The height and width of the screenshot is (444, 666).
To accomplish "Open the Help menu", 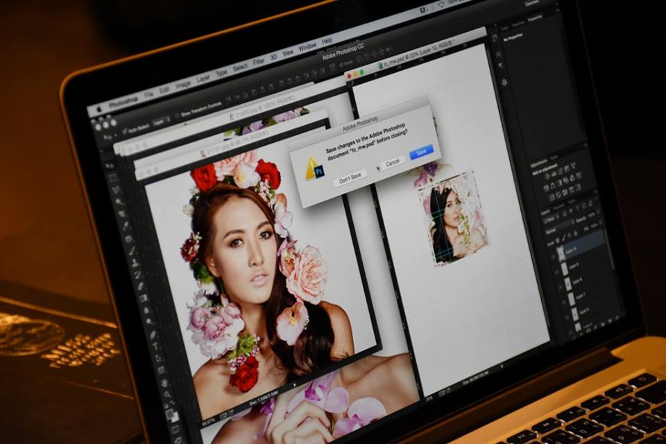I will click(x=327, y=41).
